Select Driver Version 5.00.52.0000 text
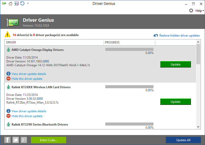This screenshot has width=205, height=145. (x=25, y=99)
